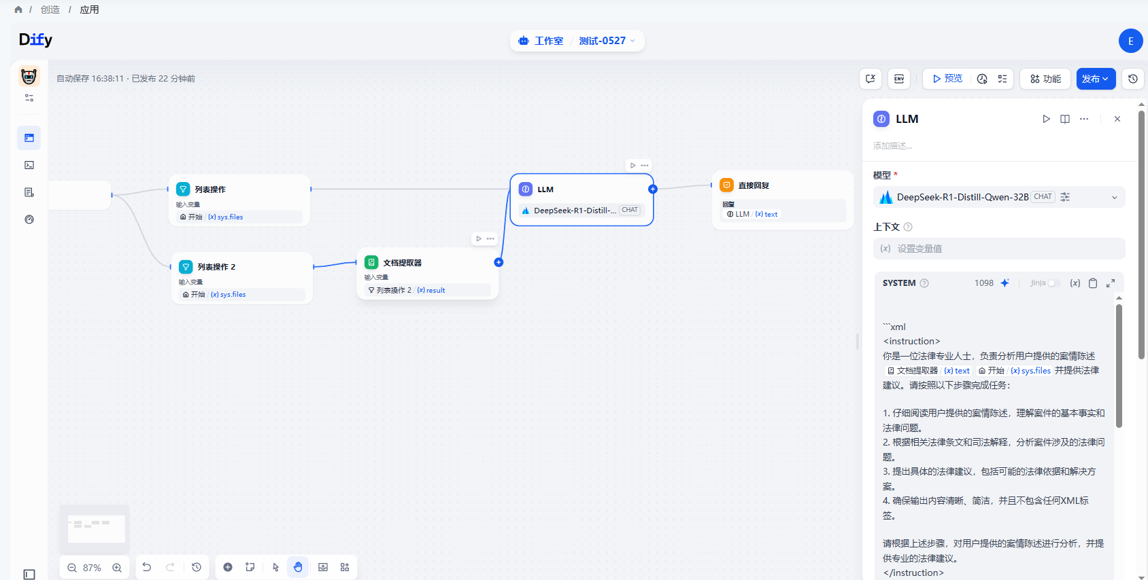Select the 列表操作 node
Screen dimensions: 1148x580
pos(239,201)
